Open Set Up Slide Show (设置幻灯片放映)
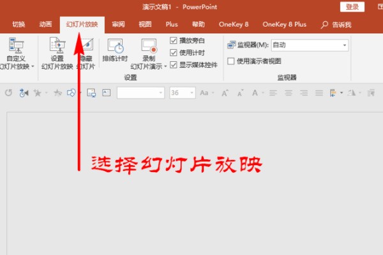Image resolution: width=383 pixels, height=255 pixels. tap(57, 54)
